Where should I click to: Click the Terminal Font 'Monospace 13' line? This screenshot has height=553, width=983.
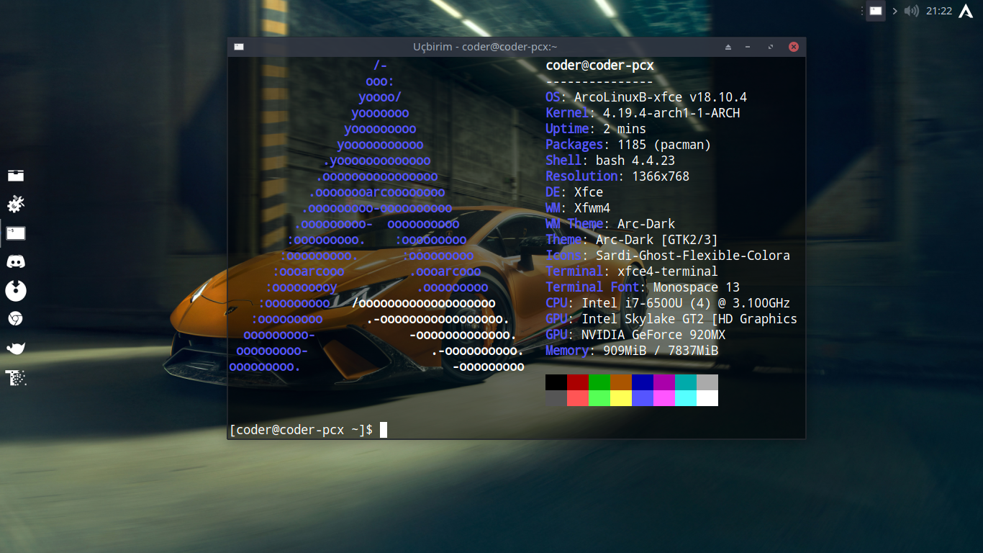pos(643,287)
